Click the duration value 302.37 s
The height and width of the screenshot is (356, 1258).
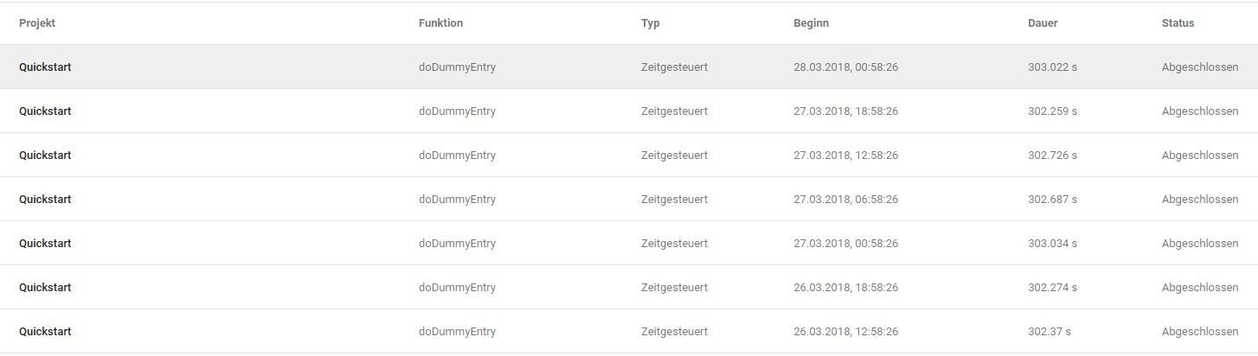tap(1049, 332)
